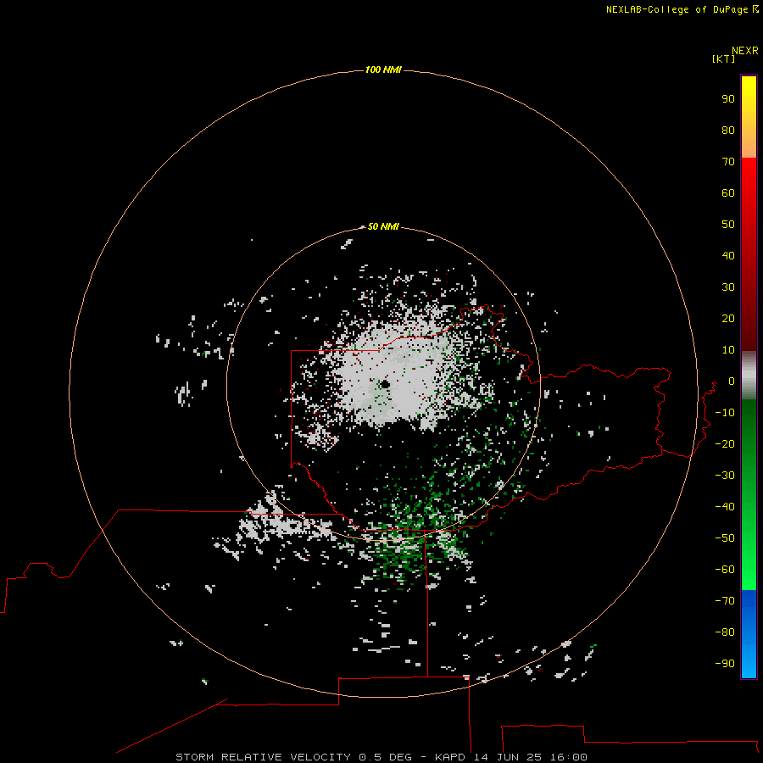Click the 0 value on the velocity scale

tap(732, 381)
